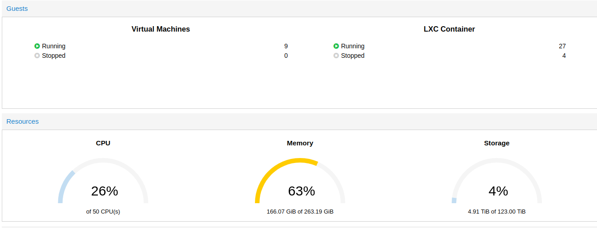597x228 pixels.
Task: Click the grey Stopped icon under LXC Container
Action: tap(336, 56)
